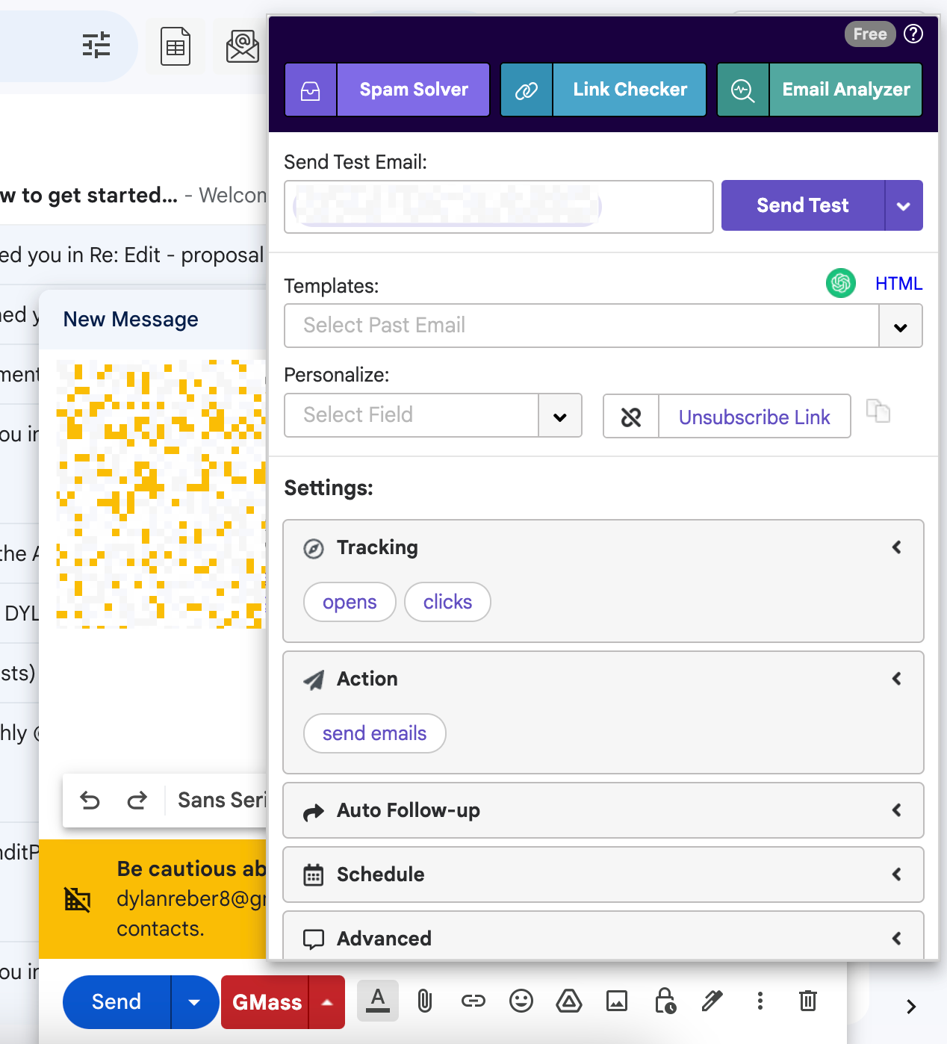This screenshot has height=1044, width=947.
Task: Insert the Unsubscribe Link
Action: click(754, 417)
